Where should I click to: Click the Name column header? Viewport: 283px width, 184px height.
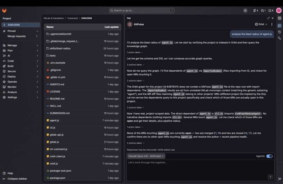[x=50, y=27]
